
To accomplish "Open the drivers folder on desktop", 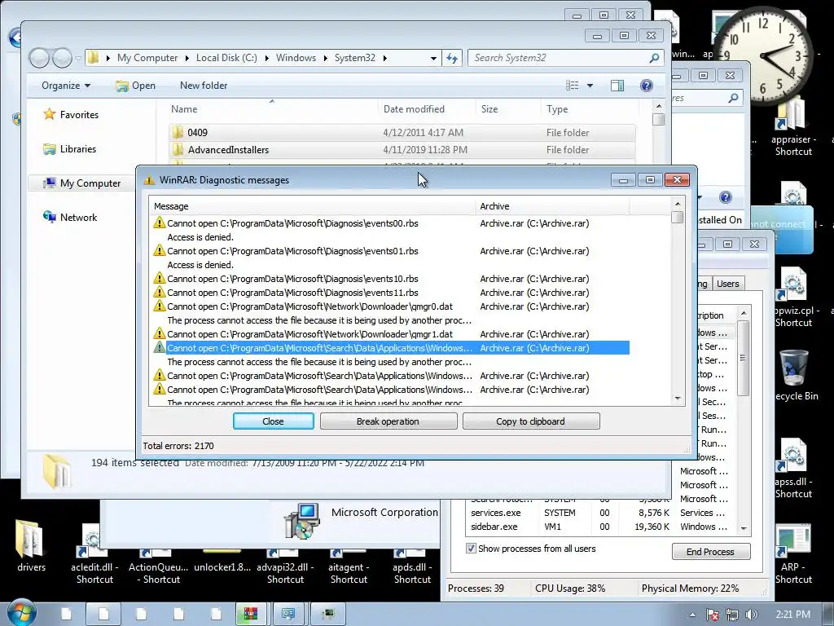I will [x=31, y=545].
